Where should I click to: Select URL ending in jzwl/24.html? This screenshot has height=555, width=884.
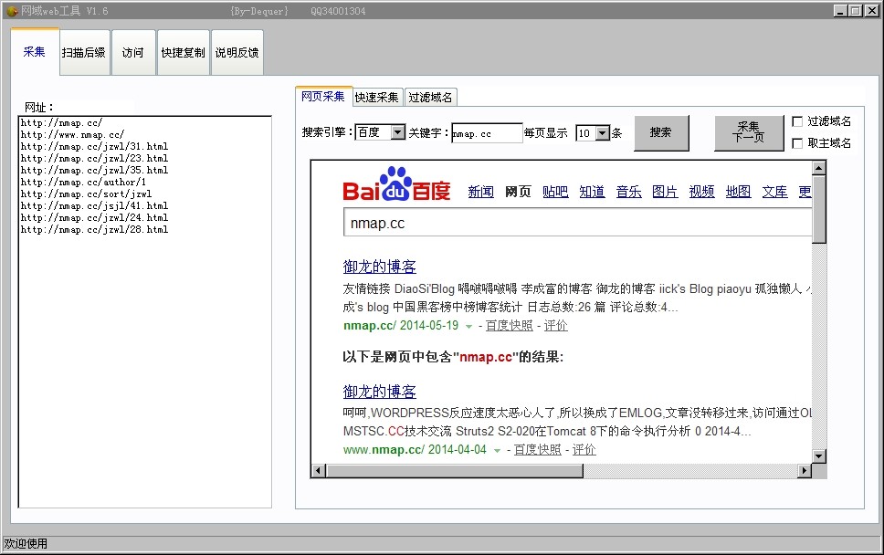94,217
